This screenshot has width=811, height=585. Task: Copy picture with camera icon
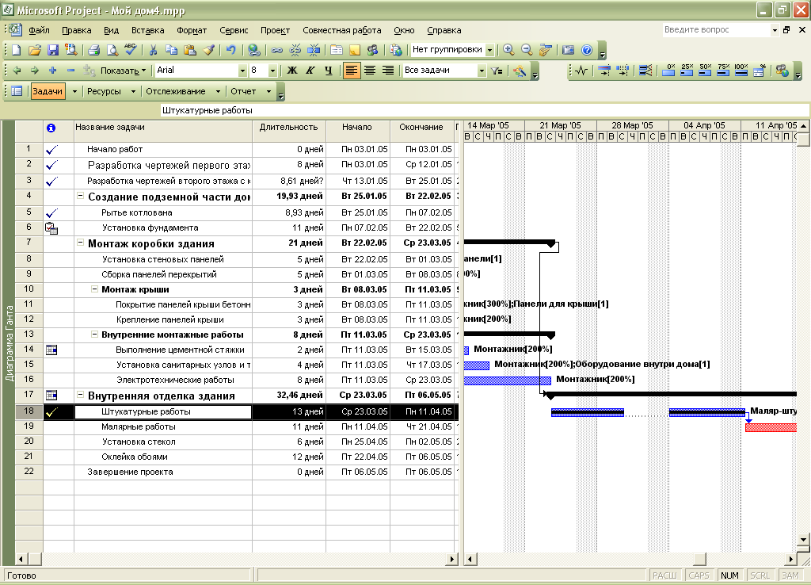click(x=569, y=50)
